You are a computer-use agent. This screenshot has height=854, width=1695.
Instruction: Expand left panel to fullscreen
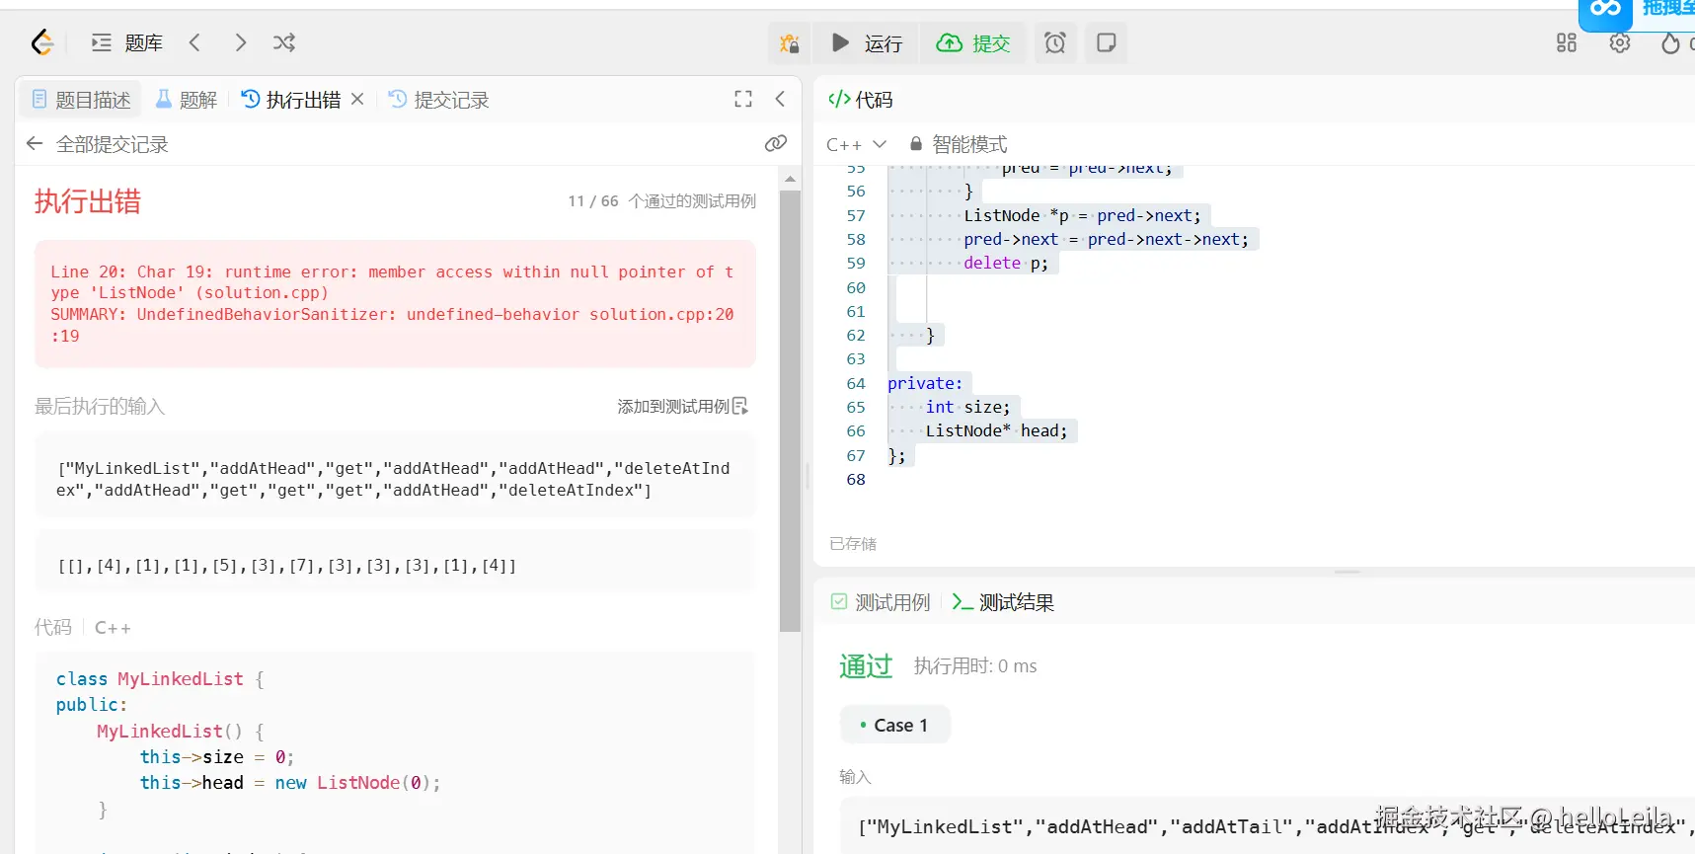(x=743, y=99)
